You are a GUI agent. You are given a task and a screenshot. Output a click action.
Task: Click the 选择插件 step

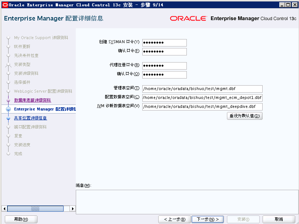point(22,82)
